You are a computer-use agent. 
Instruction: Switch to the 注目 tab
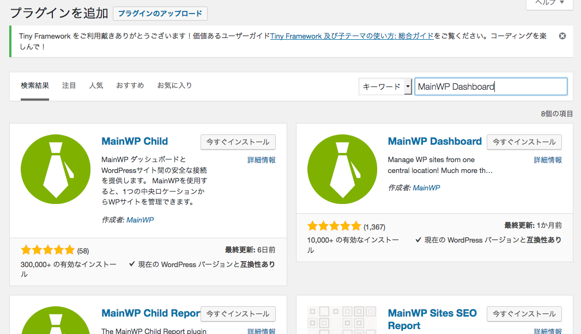tap(69, 85)
